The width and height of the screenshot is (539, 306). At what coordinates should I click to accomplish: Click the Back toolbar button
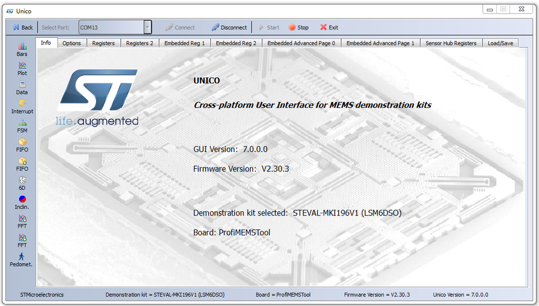pos(23,27)
